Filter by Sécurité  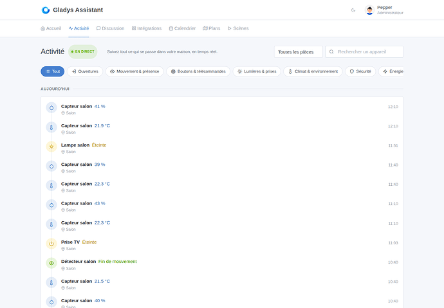360,71
